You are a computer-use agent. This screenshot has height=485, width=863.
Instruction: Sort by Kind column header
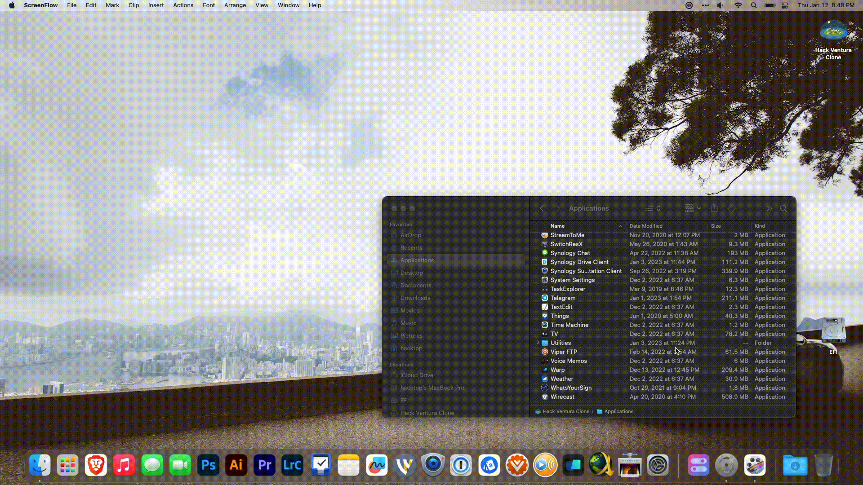(x=760, y=226)
